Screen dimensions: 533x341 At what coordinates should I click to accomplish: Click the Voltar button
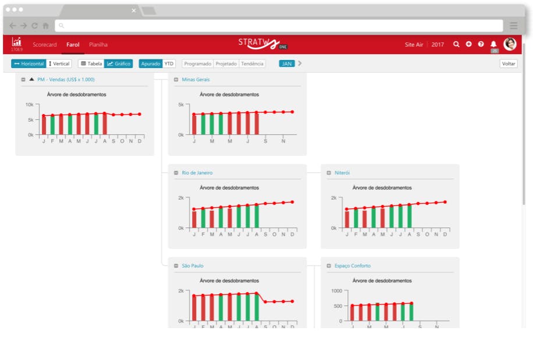tap(509, 63)
